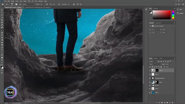
Task: Go to Home screen icon
Action: [3, 4]
